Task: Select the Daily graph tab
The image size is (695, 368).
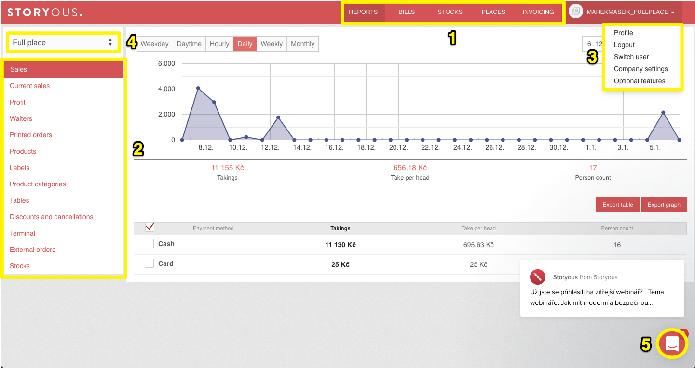Action: click(x=245, y=44)
